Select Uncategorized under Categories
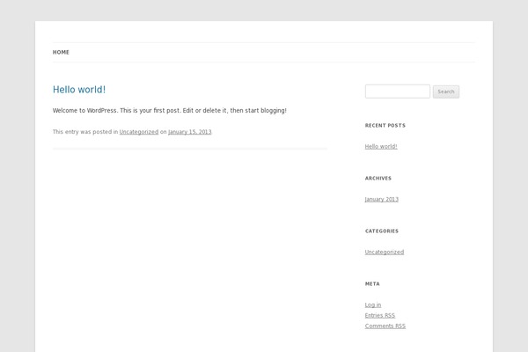Viewport: 528px width, 352px height. (385, 252)
